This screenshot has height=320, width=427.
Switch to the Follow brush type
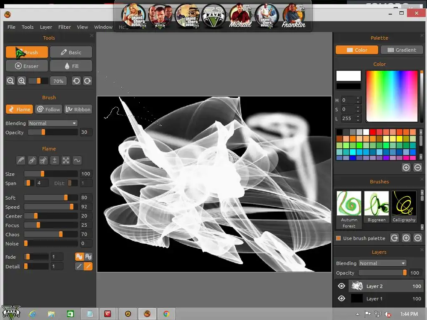click(x=48, y=110)
